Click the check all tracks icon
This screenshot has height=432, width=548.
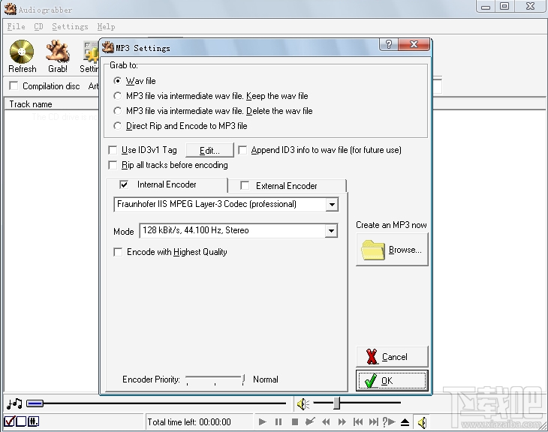[x=9, y=421]
